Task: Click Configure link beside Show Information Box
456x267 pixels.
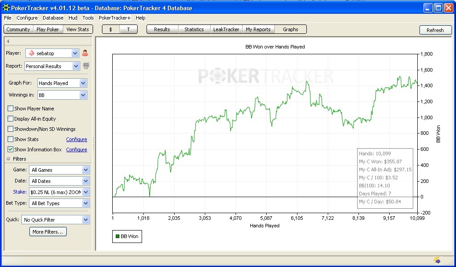Action: point(77,150)
